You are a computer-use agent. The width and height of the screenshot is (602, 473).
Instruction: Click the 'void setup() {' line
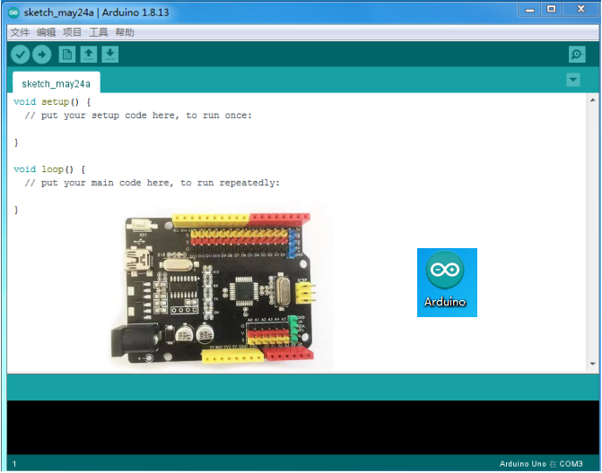(x=52, y=102)
